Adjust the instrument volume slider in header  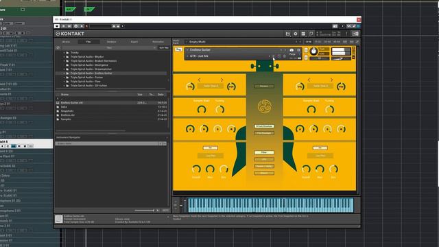(341, 58)
